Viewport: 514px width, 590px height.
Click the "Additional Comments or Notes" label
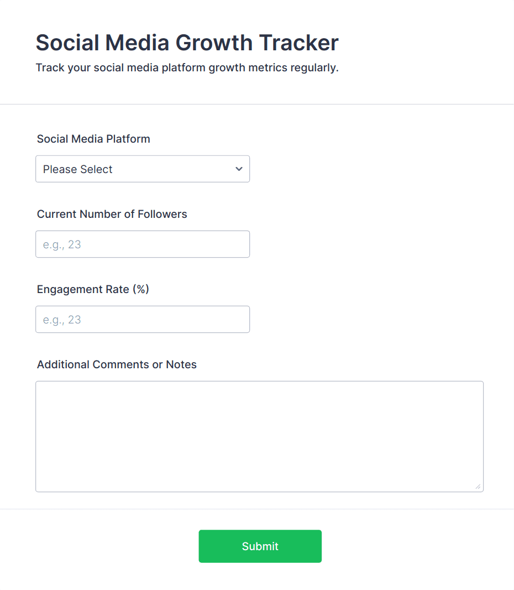point(117,364)
